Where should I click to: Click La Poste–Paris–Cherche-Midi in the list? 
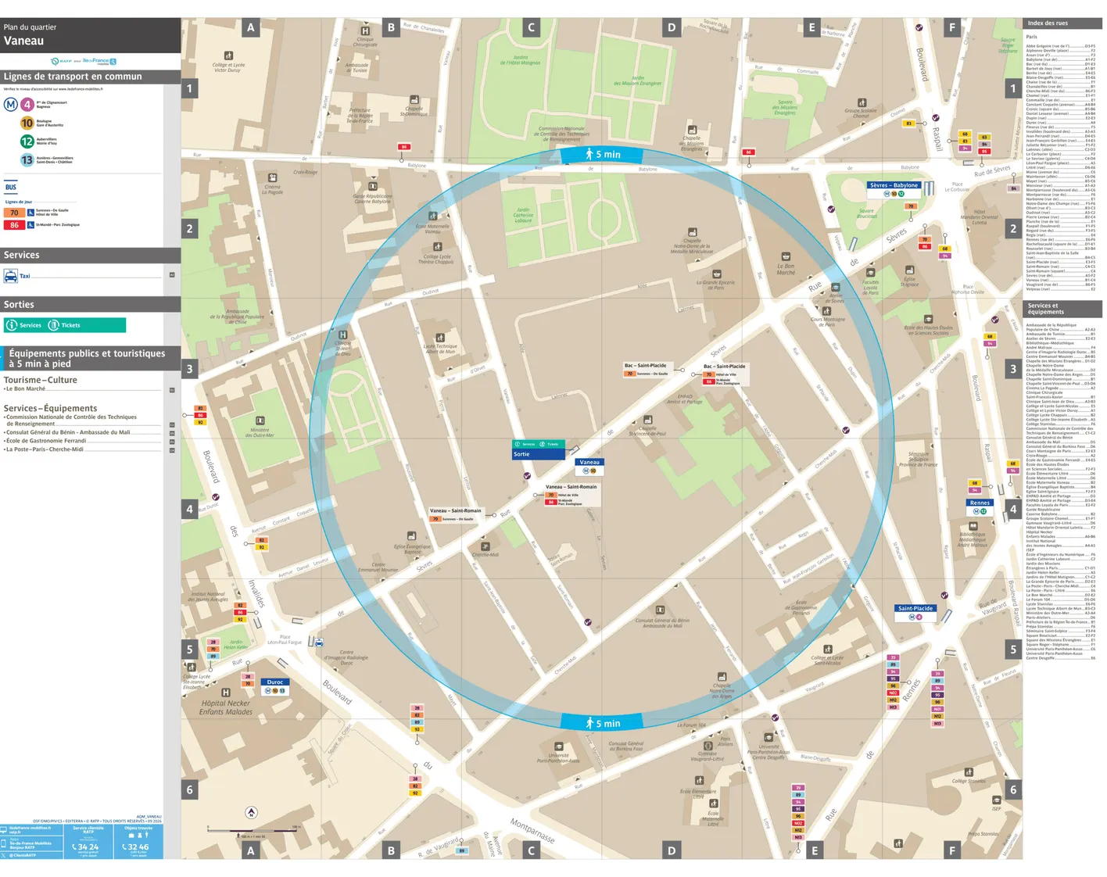coord(44,449)
